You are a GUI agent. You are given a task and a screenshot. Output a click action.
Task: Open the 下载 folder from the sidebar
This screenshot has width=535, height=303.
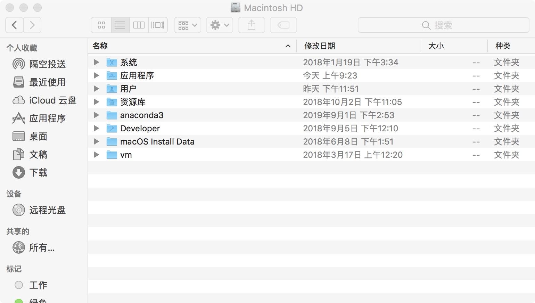pos(38,173)
